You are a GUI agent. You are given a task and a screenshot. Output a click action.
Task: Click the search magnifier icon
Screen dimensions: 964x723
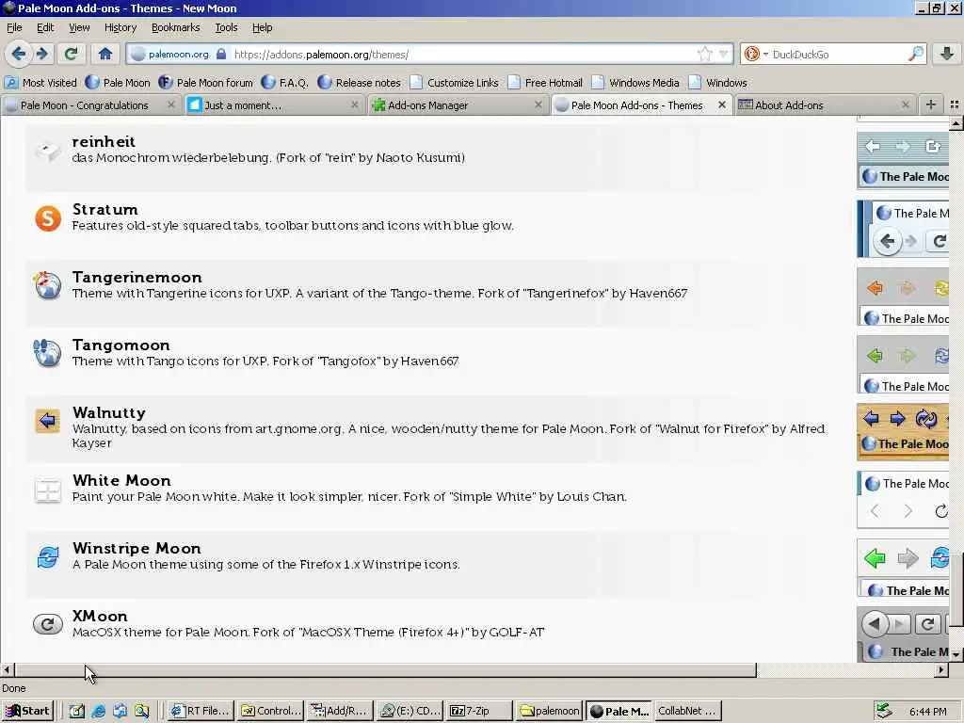pyautogui.click(x=915, y=54)
